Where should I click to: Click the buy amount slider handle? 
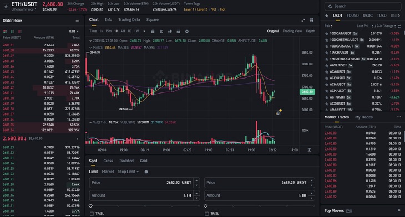(90, 206)
